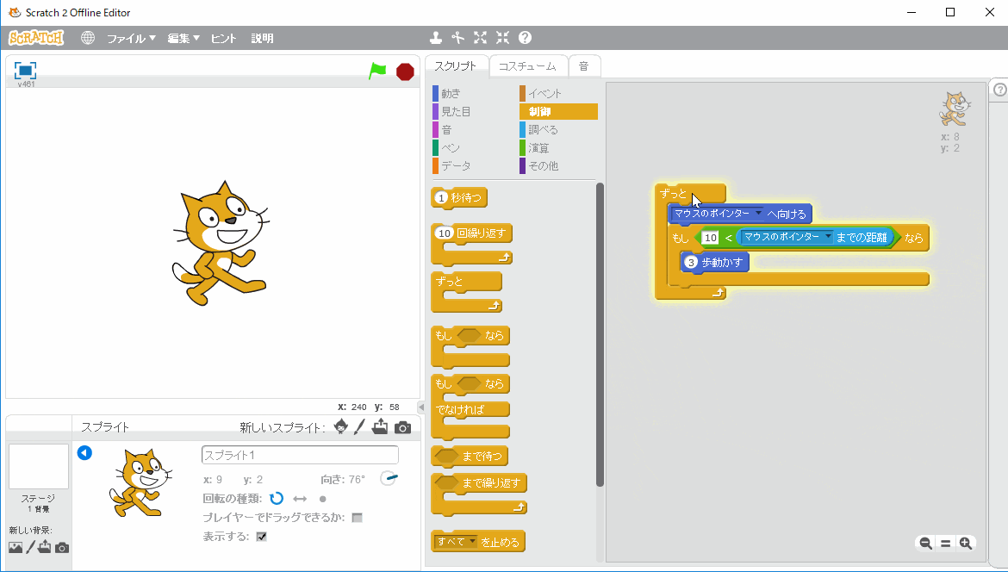Switch the stage to full screen mode
Image resolution: width=1008 pixels, height=572 pixels.
(x=25, y=70)
